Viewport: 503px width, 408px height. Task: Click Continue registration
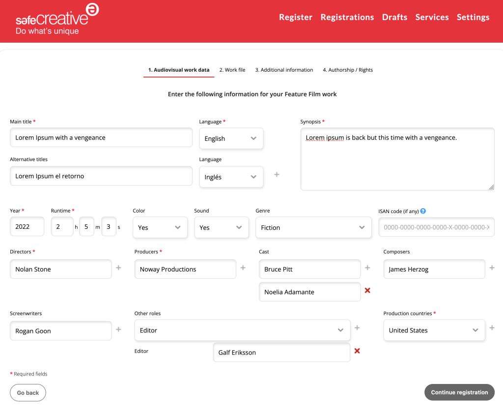click(x=459, y=392)
